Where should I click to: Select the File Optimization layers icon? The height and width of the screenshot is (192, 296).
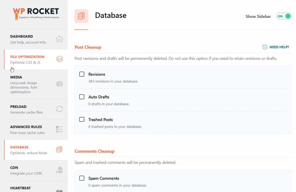point(59,59)
